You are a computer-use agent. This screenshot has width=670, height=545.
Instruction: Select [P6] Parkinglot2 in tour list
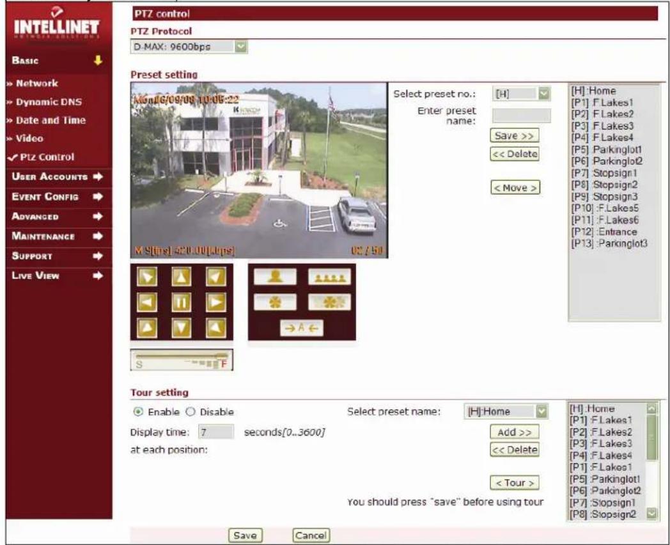(605, 491)
